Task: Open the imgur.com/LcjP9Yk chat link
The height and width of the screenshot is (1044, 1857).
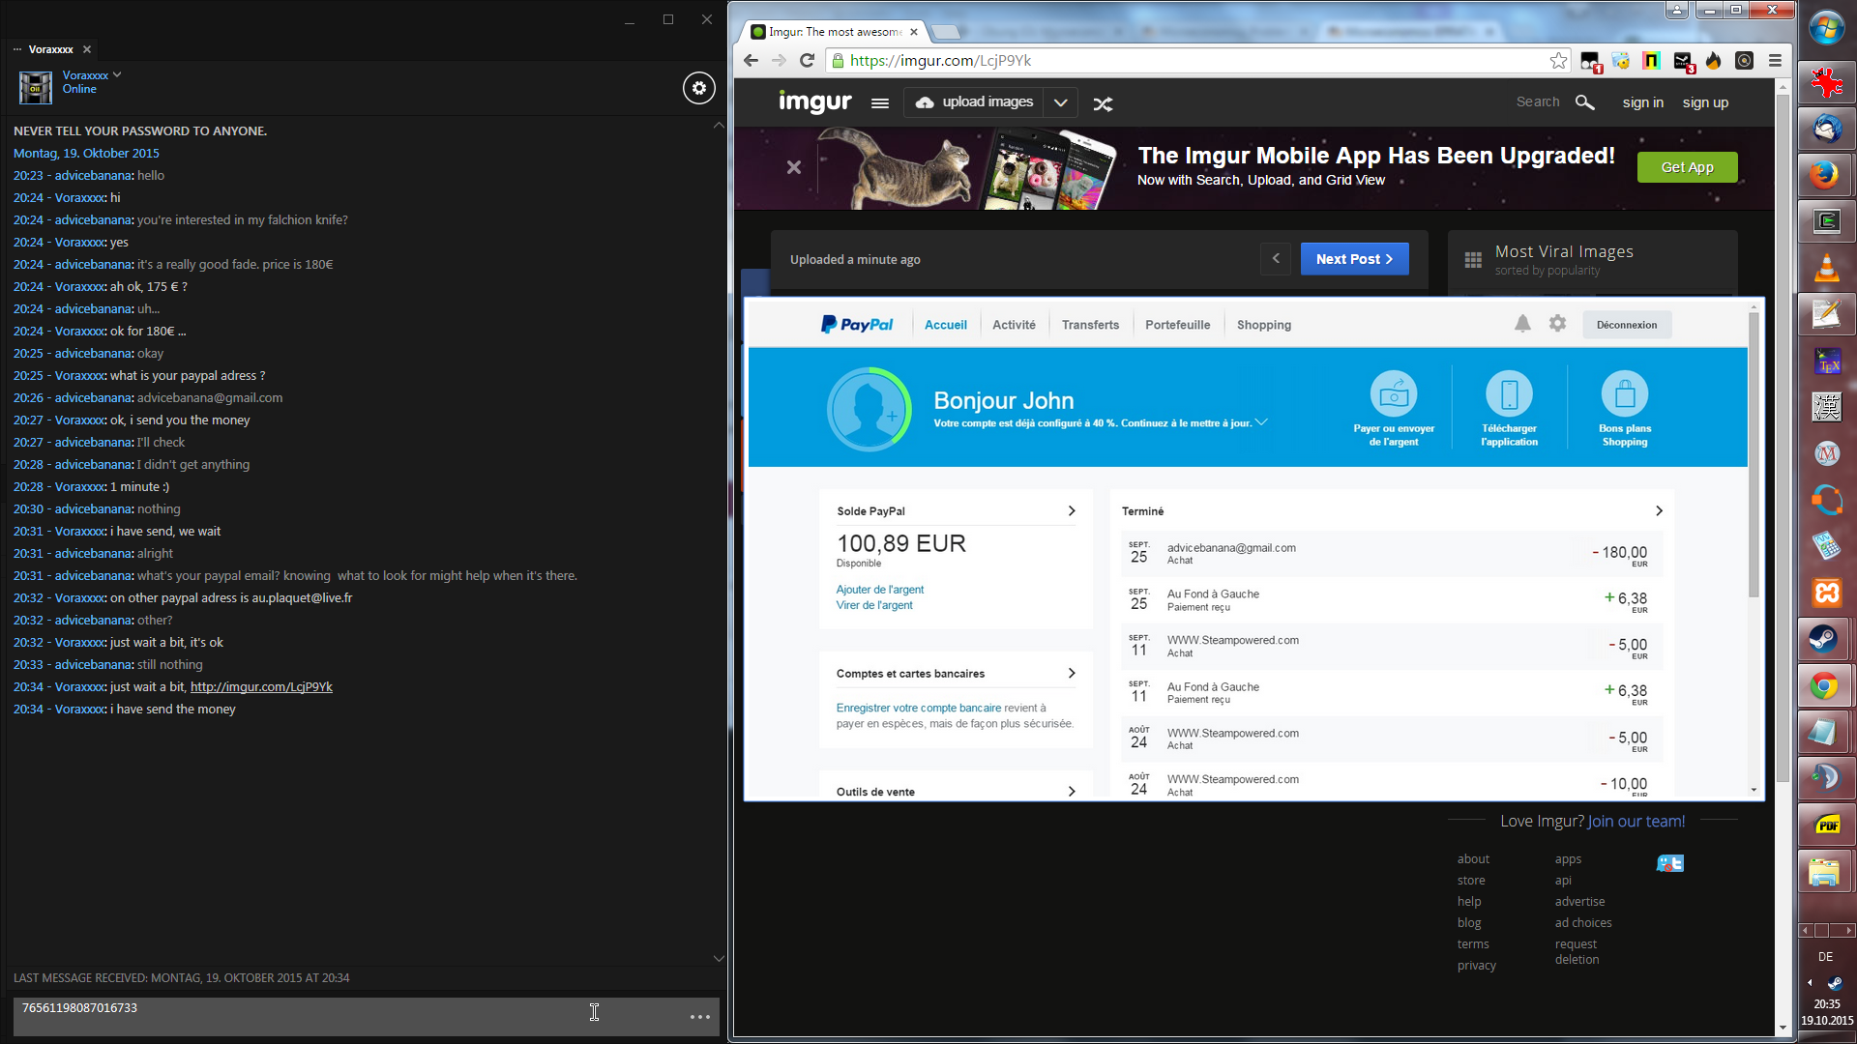Action: pyautogui.click(x=261, y=687)
